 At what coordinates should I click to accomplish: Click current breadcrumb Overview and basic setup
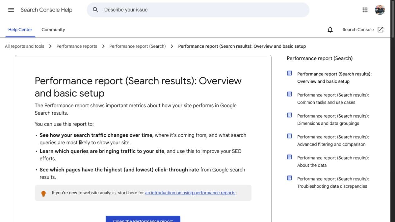[242, 46]
